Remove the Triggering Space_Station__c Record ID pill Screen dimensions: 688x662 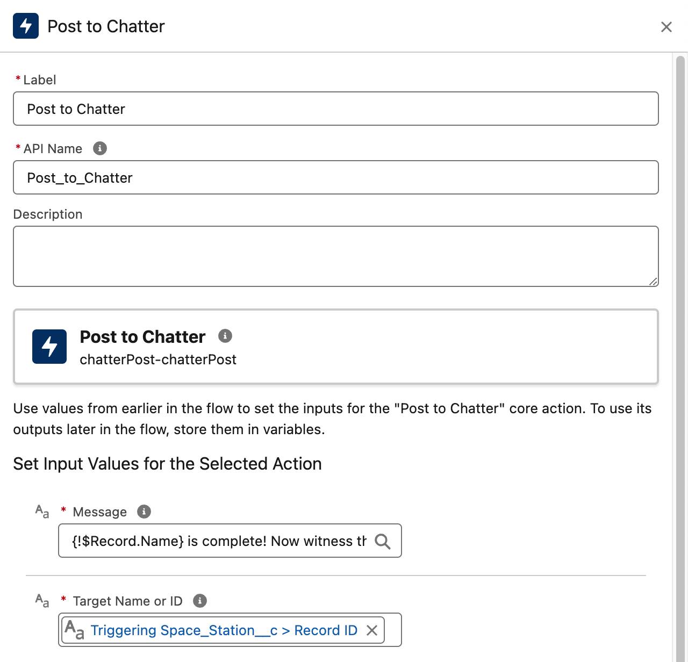372,630
